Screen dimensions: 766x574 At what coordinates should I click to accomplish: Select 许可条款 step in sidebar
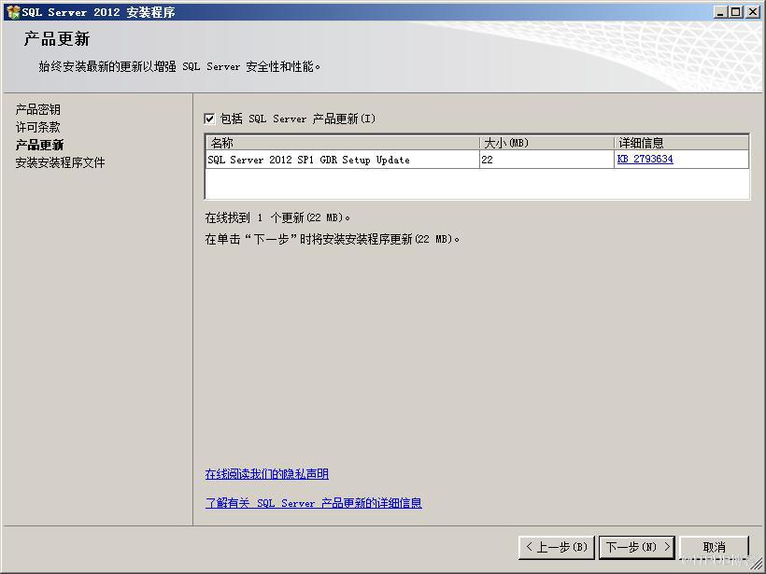coord(38,127)
